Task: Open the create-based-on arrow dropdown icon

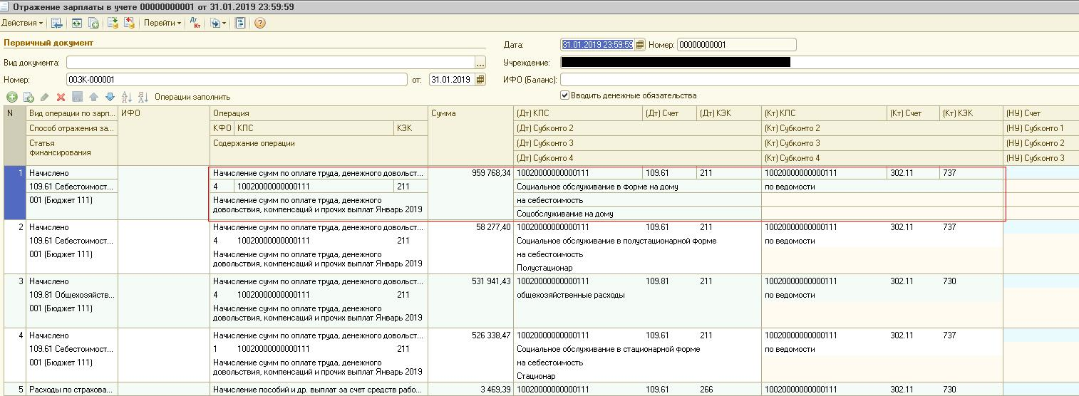Action: click(217, 23)
